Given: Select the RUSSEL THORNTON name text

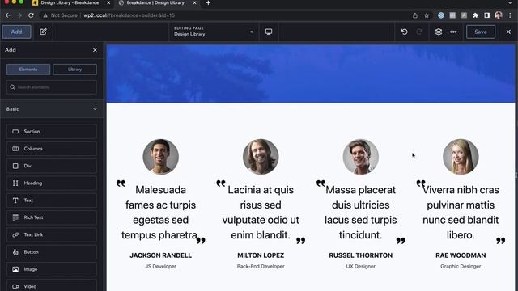Looking at the screenshot, I should tap(361, 255).
